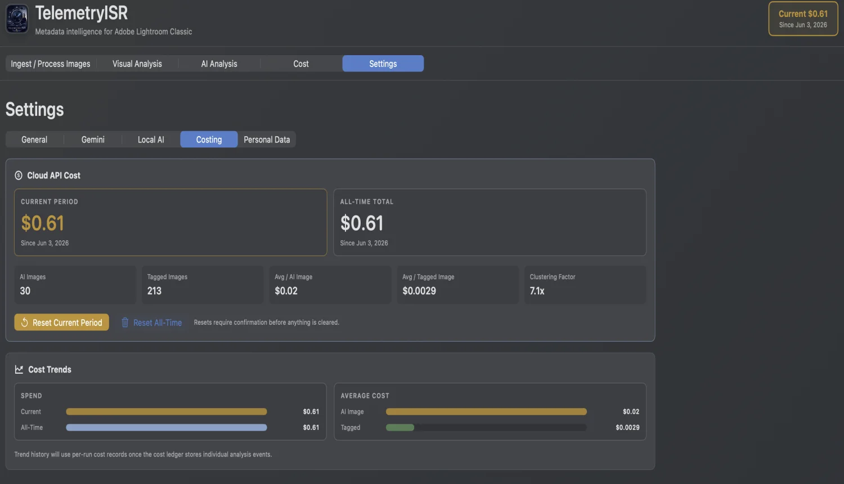The image size is (844, 484).
Task: Open the Ingest / Process Images tab
Action: [x=51, y=64]
